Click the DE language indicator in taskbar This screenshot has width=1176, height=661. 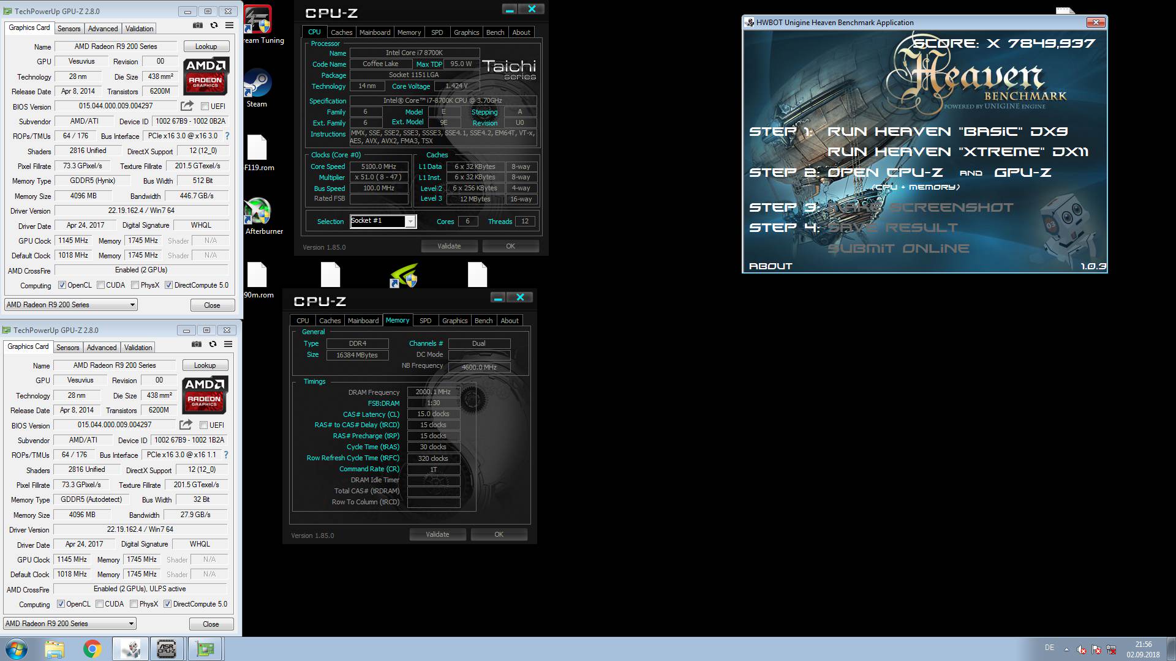tap(1049, 648)
